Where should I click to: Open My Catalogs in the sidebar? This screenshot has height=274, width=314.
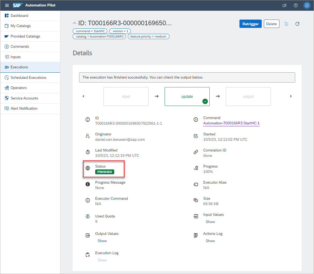[x=30, y=26]
